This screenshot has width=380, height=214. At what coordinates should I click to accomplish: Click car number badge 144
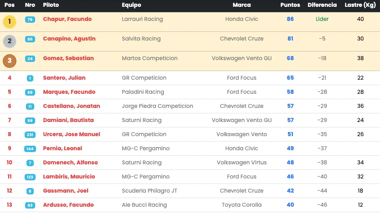(x=30, y=149)
